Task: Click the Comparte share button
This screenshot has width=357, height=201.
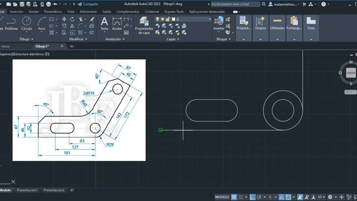Action: tap(88, 4)
